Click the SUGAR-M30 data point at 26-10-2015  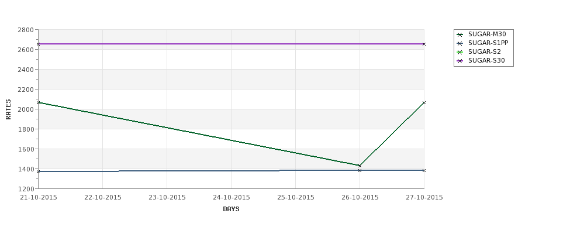(360, 166)
